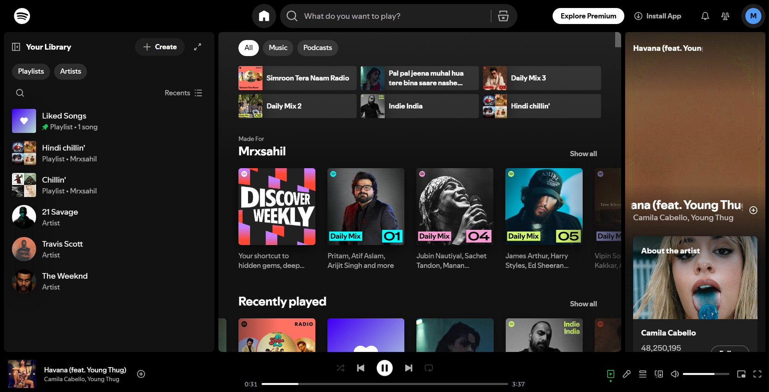Pause the current song
Screen dimensions: 769x392
pos(385,368)
